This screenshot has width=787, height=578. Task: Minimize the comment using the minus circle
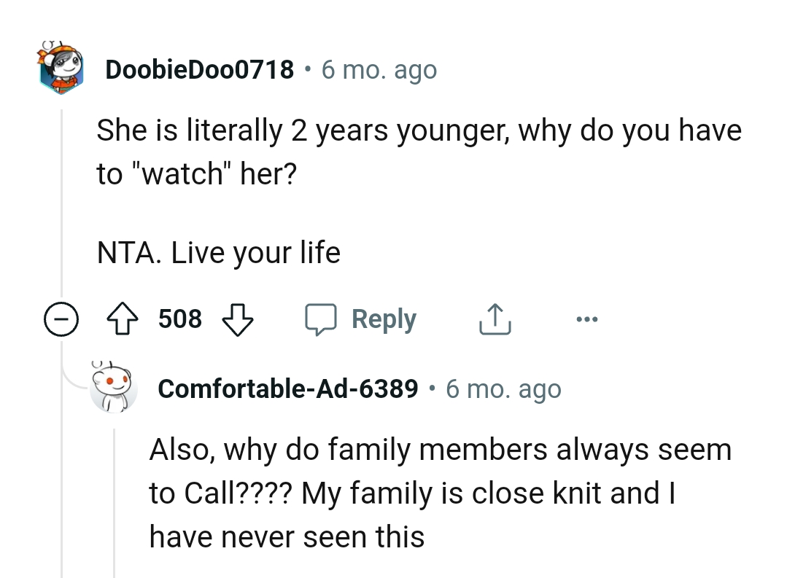(61, 319)
